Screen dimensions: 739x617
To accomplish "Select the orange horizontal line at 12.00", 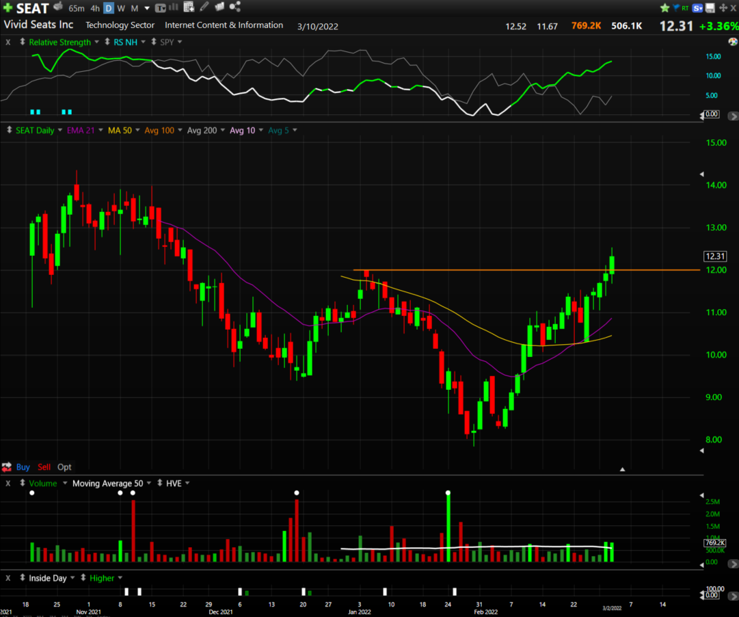I will tap(526, 270).
